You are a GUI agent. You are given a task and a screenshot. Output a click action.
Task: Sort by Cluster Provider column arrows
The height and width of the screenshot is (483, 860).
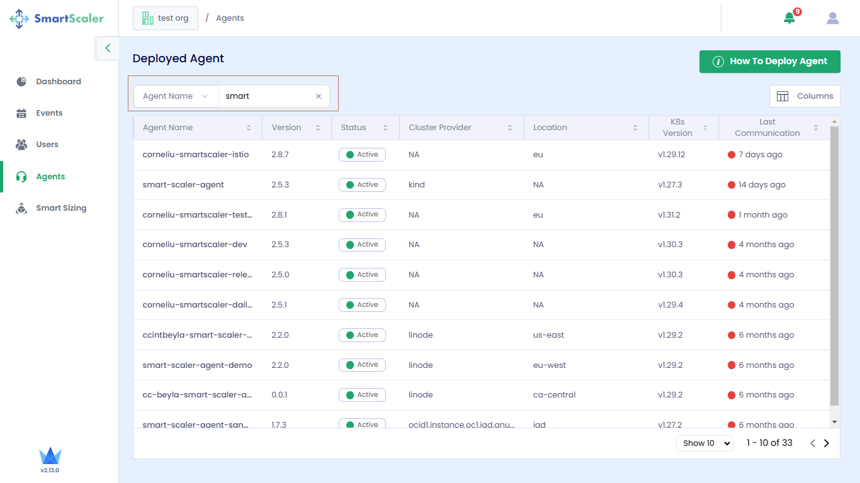[x=510, y=128]
